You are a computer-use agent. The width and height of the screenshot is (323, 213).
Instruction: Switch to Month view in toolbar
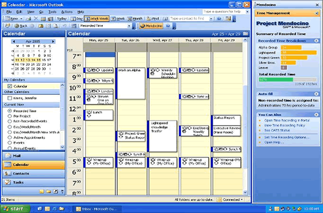(135, 19)
